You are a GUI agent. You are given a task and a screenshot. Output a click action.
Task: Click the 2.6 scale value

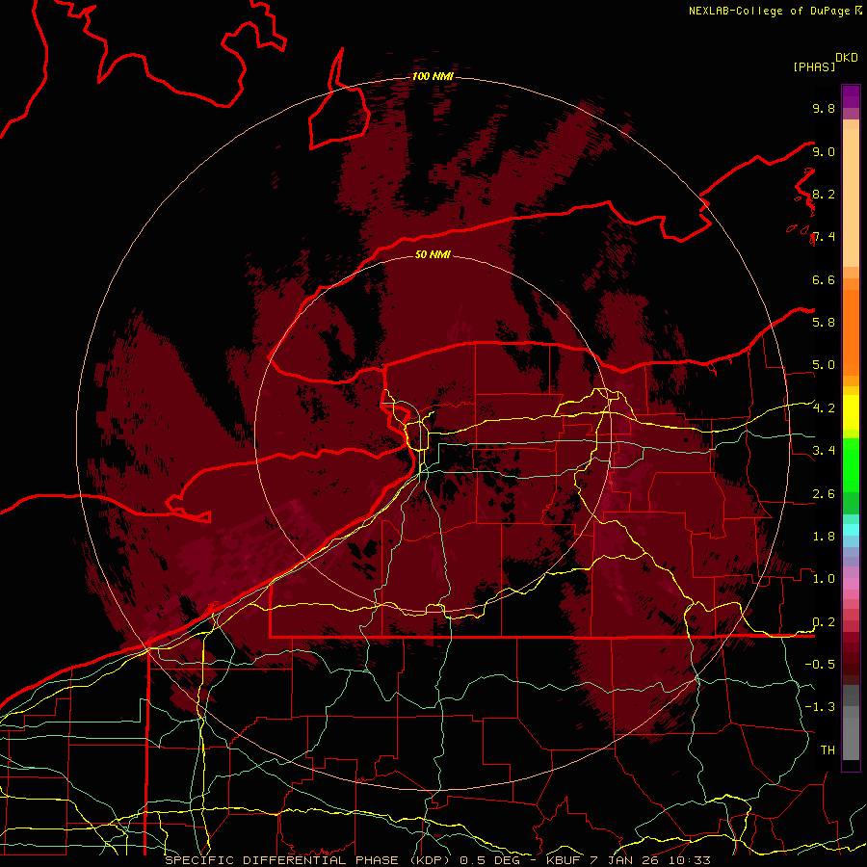(x=824, y=494)
